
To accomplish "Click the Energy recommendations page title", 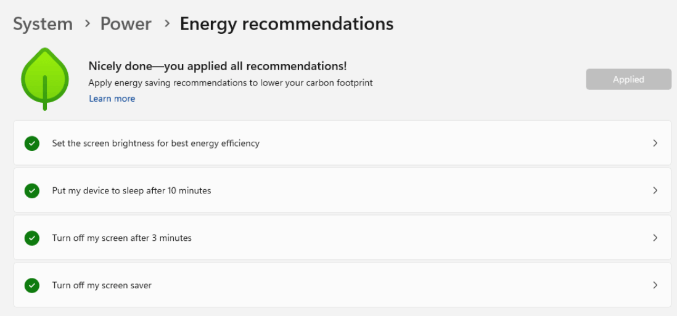I will point(286,24).
